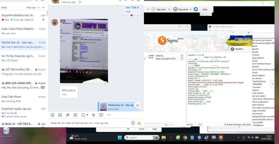Click the contact card share icon
Image resolution: width=279 pixels, height=144 pixels.
75,115
